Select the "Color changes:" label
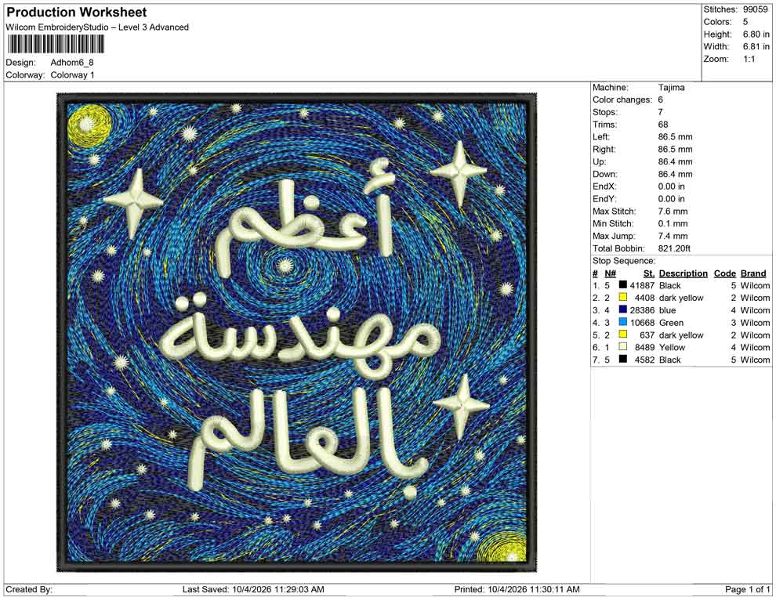The image size is (776, 597). click(622, 100)
